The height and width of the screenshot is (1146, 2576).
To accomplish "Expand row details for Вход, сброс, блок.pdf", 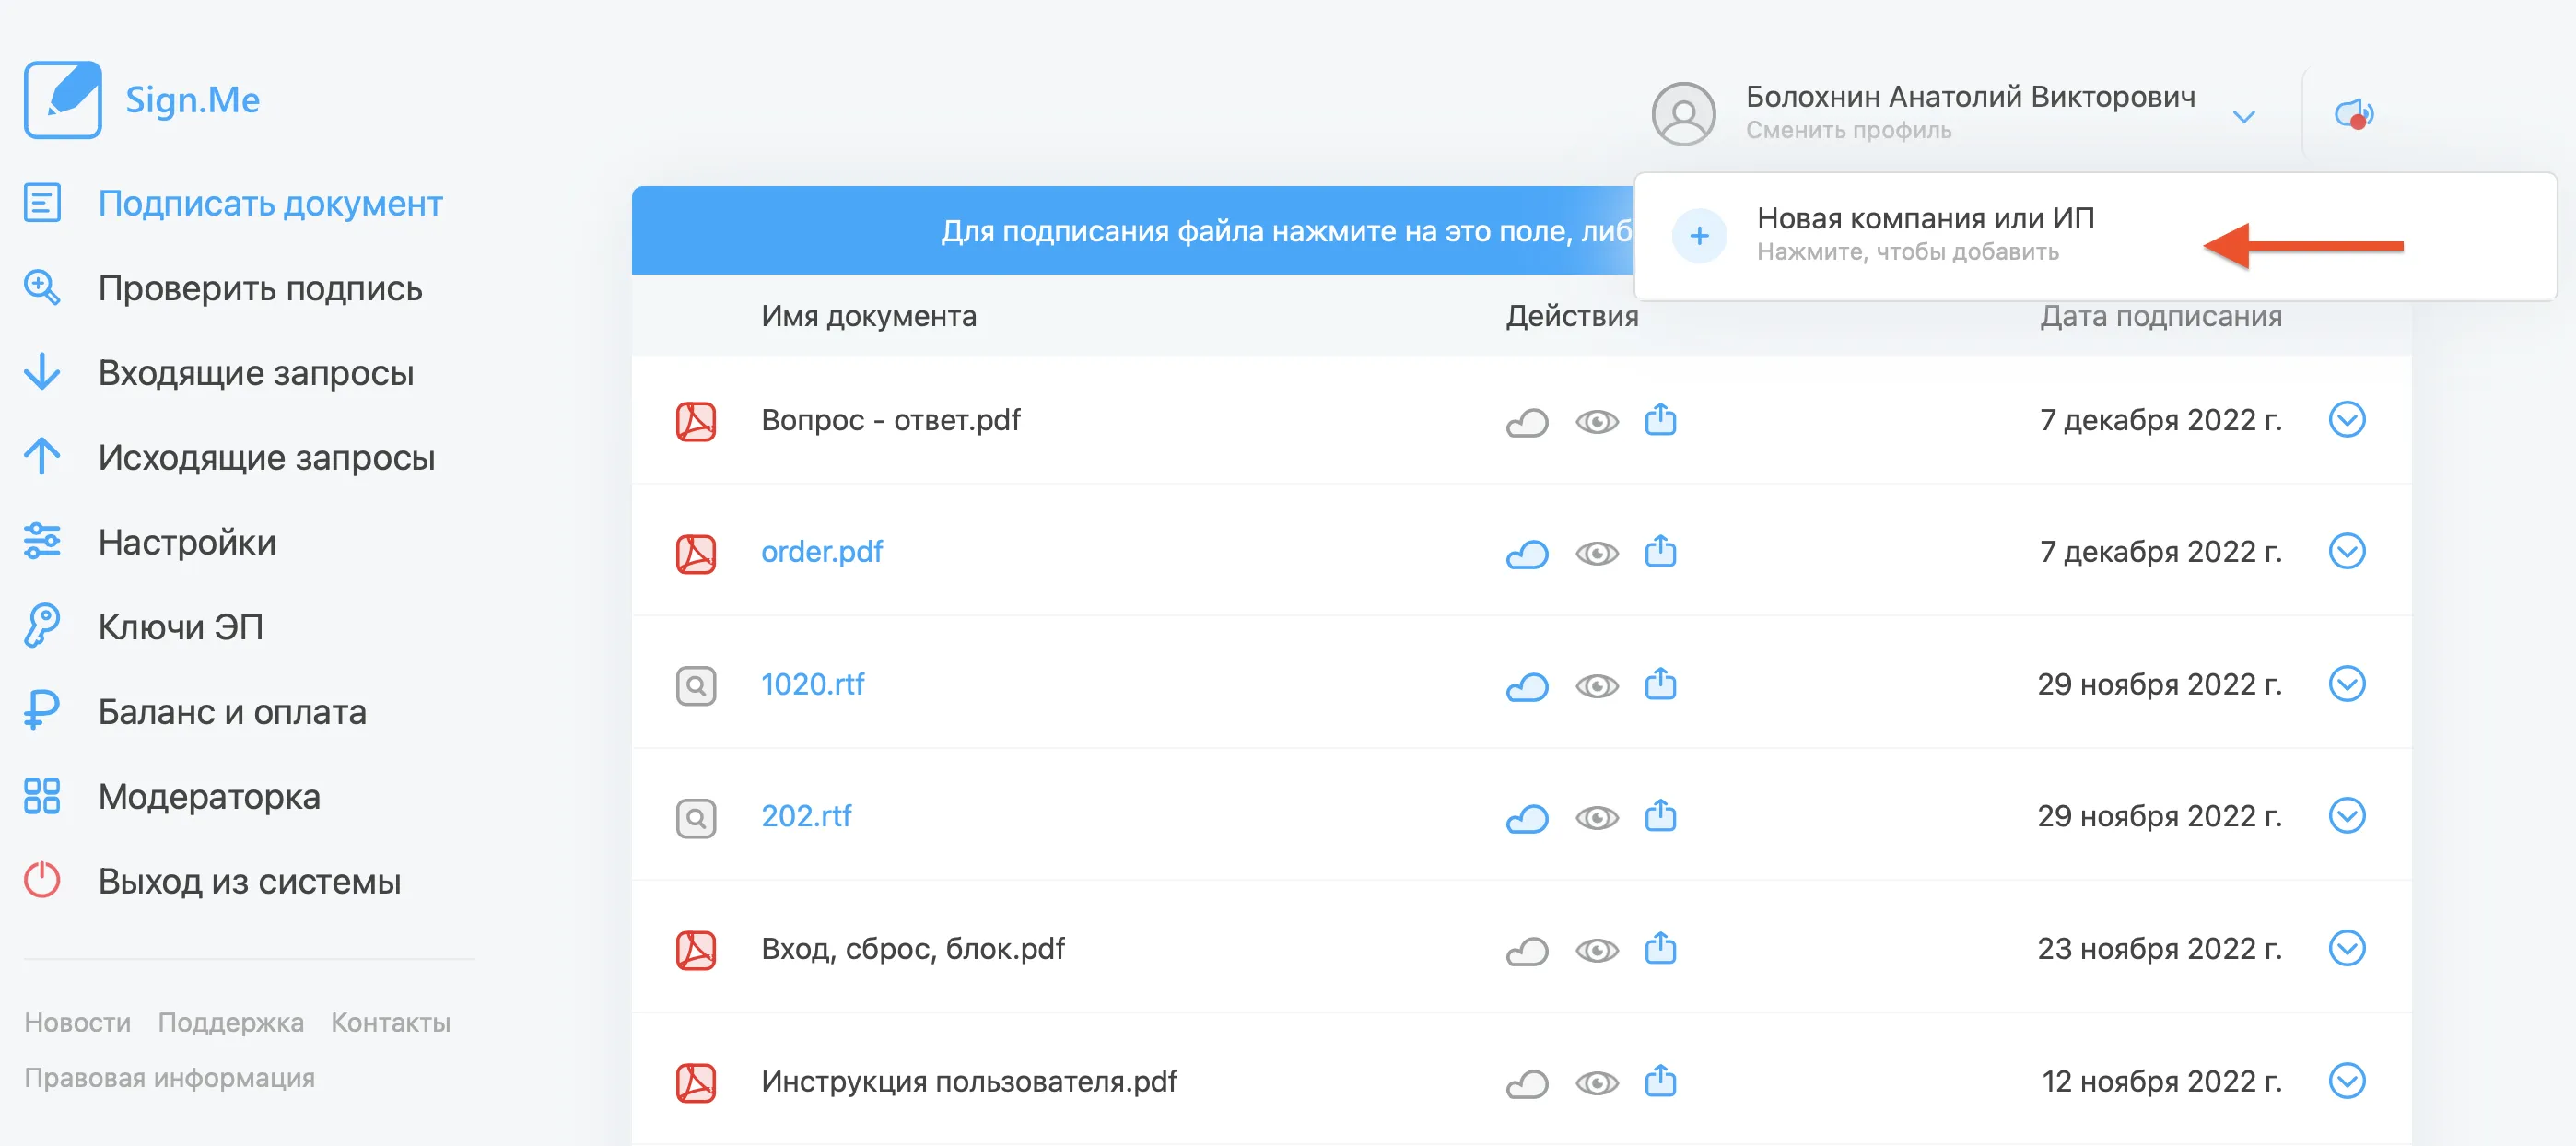I will [x=2346, y=948].
